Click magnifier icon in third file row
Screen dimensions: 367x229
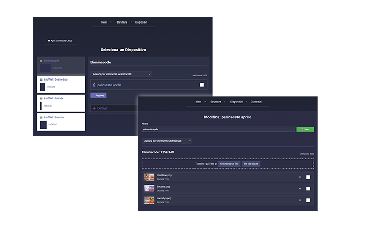click(x=300, y=200)
